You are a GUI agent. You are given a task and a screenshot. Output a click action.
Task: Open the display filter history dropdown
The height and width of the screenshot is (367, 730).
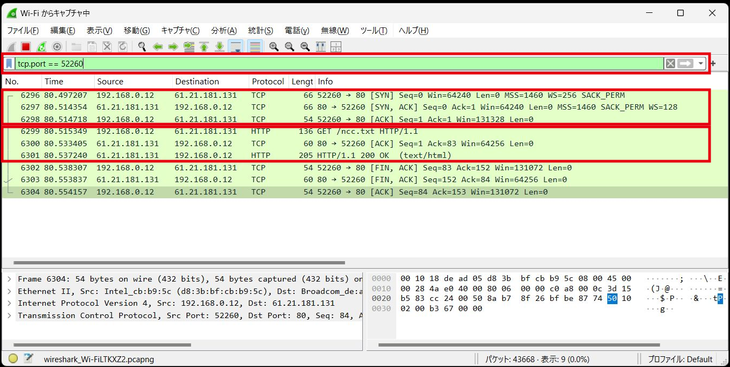pos(700,63)
